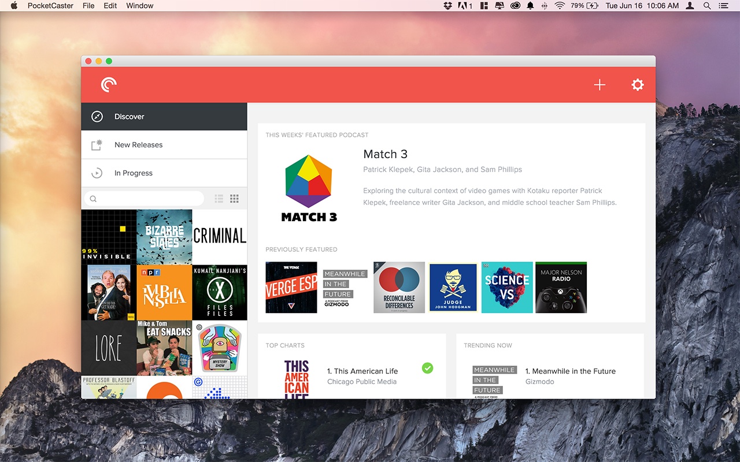Click the search magnifier in sidebar

pos(93,199)
